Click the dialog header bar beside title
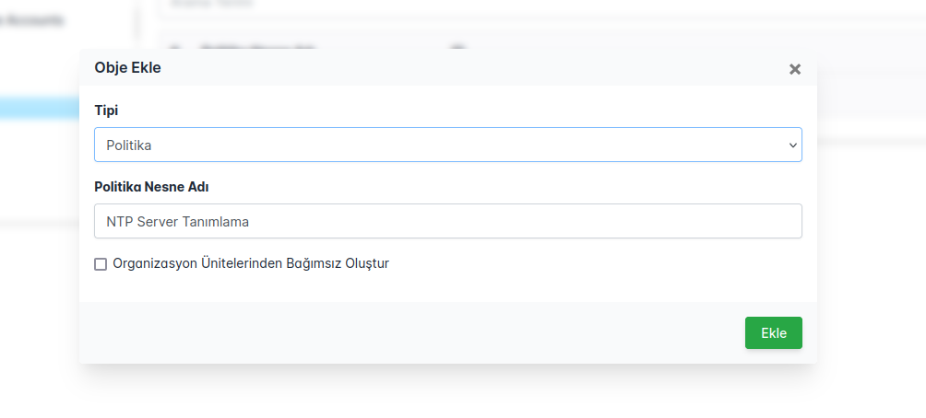 (461, 68)
